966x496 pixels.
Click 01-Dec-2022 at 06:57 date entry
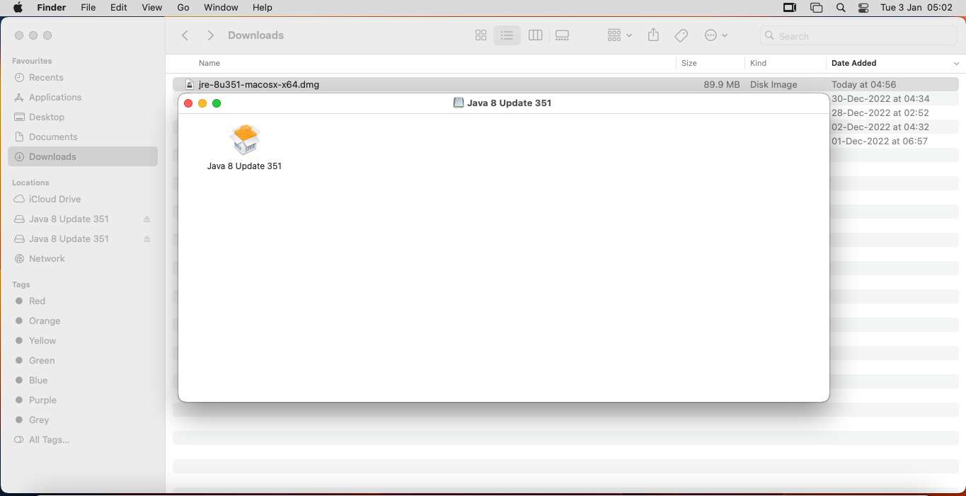[880, 141]
